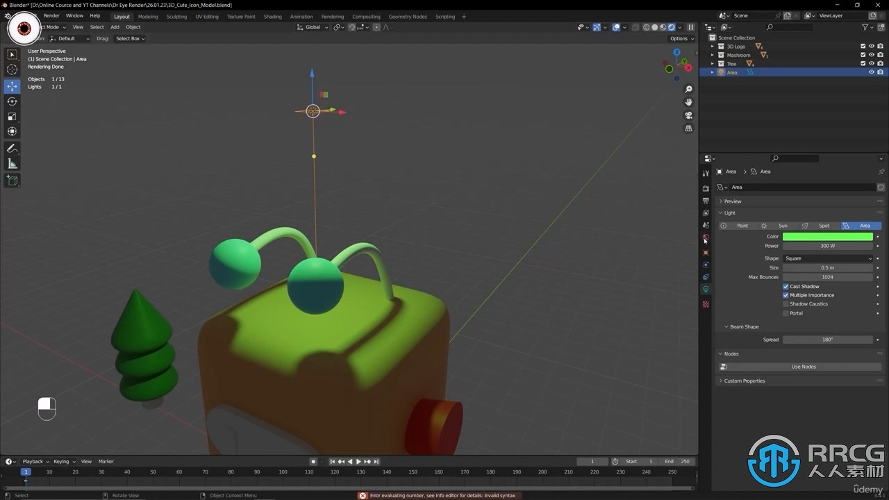Open the Object Constraints properties tab
The width and height of the screenshot is (889, 500).
(706, 277)
